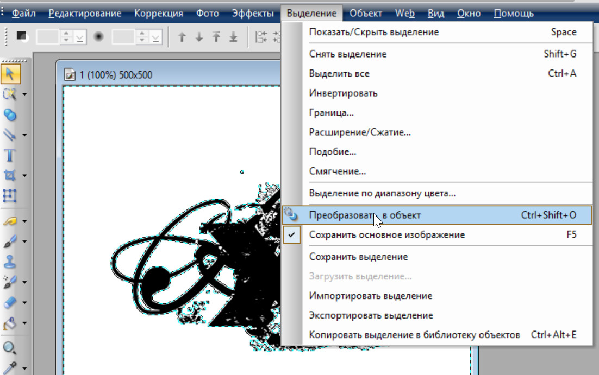Viewport: 599px width, 375px height.
Task: Toggle 'Сохранить основное изображение' checkmark
Action: (x=291, y=234)
